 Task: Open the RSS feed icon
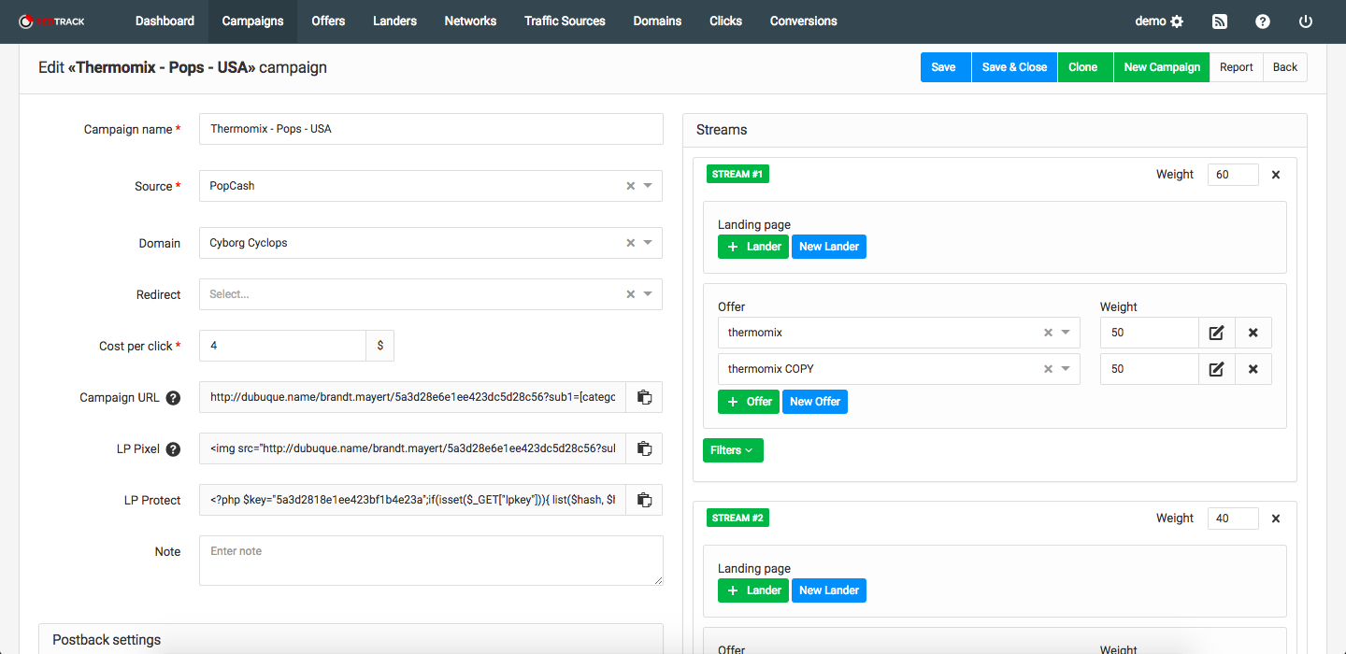tap(1220, 21)
